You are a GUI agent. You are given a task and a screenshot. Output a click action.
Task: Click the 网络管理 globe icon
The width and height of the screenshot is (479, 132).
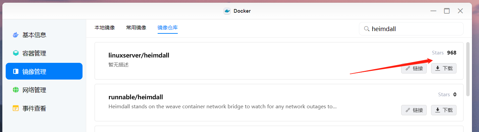(16, 90)
